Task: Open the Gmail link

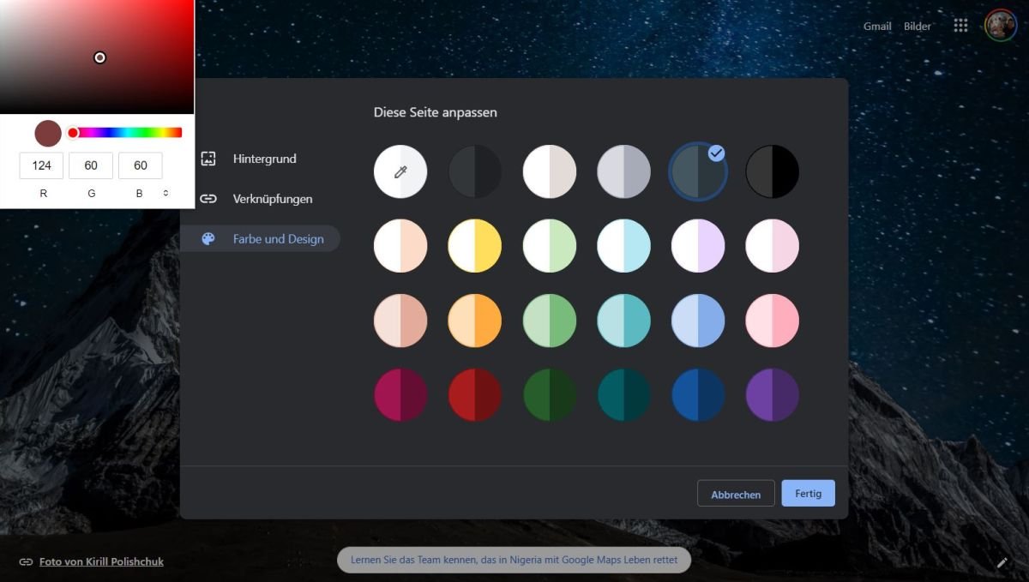Action: 877,26
